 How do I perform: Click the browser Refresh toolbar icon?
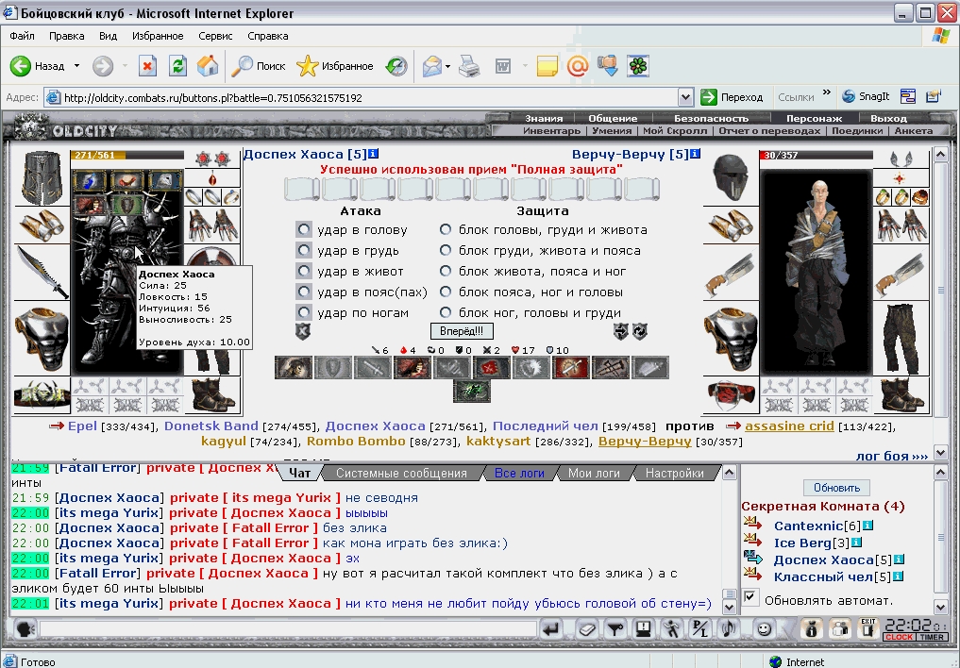pyautogui.click(x=178, y=65)
